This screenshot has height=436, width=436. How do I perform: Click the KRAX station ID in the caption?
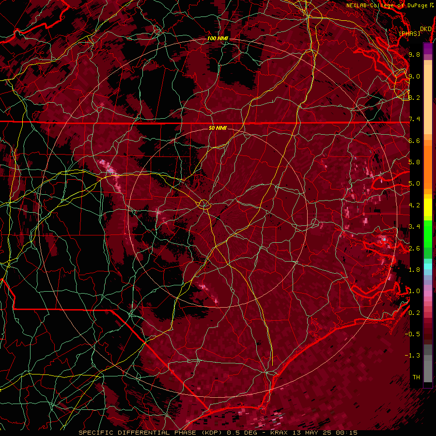pyautogui.click(x=279, y=433)
